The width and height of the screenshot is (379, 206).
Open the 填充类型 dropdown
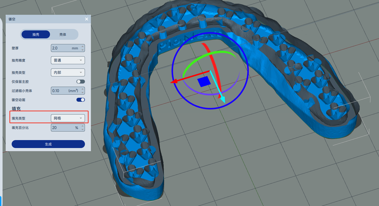click(68, 118)
